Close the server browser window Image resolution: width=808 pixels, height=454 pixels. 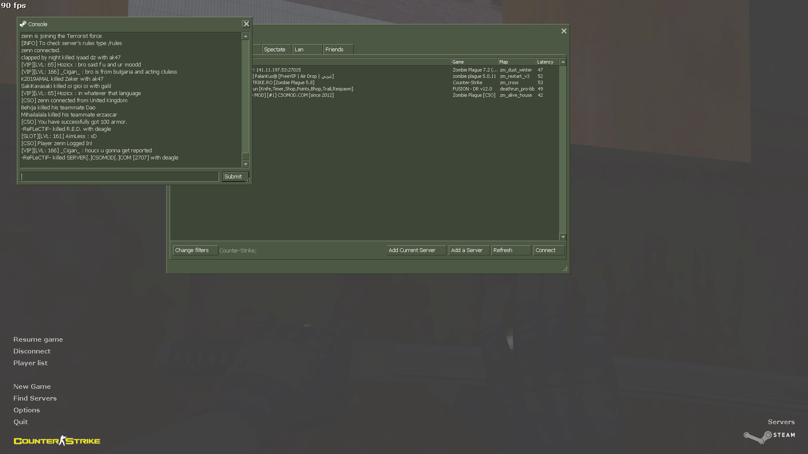point(564,31)
